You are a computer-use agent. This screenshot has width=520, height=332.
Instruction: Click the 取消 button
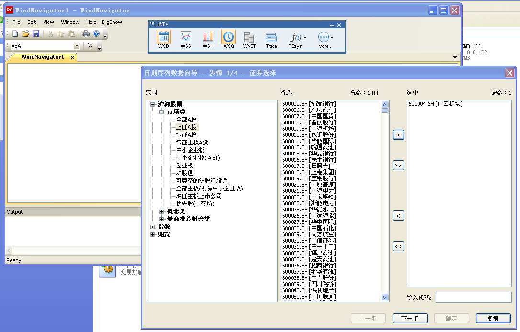[493, 318]
